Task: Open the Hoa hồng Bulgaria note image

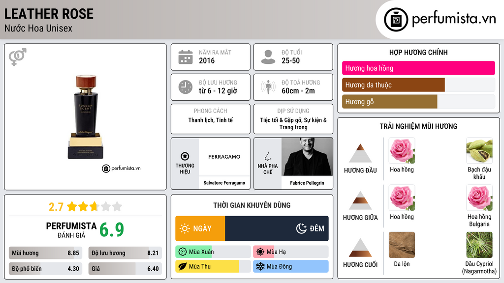Action: [x=479, y=198]
